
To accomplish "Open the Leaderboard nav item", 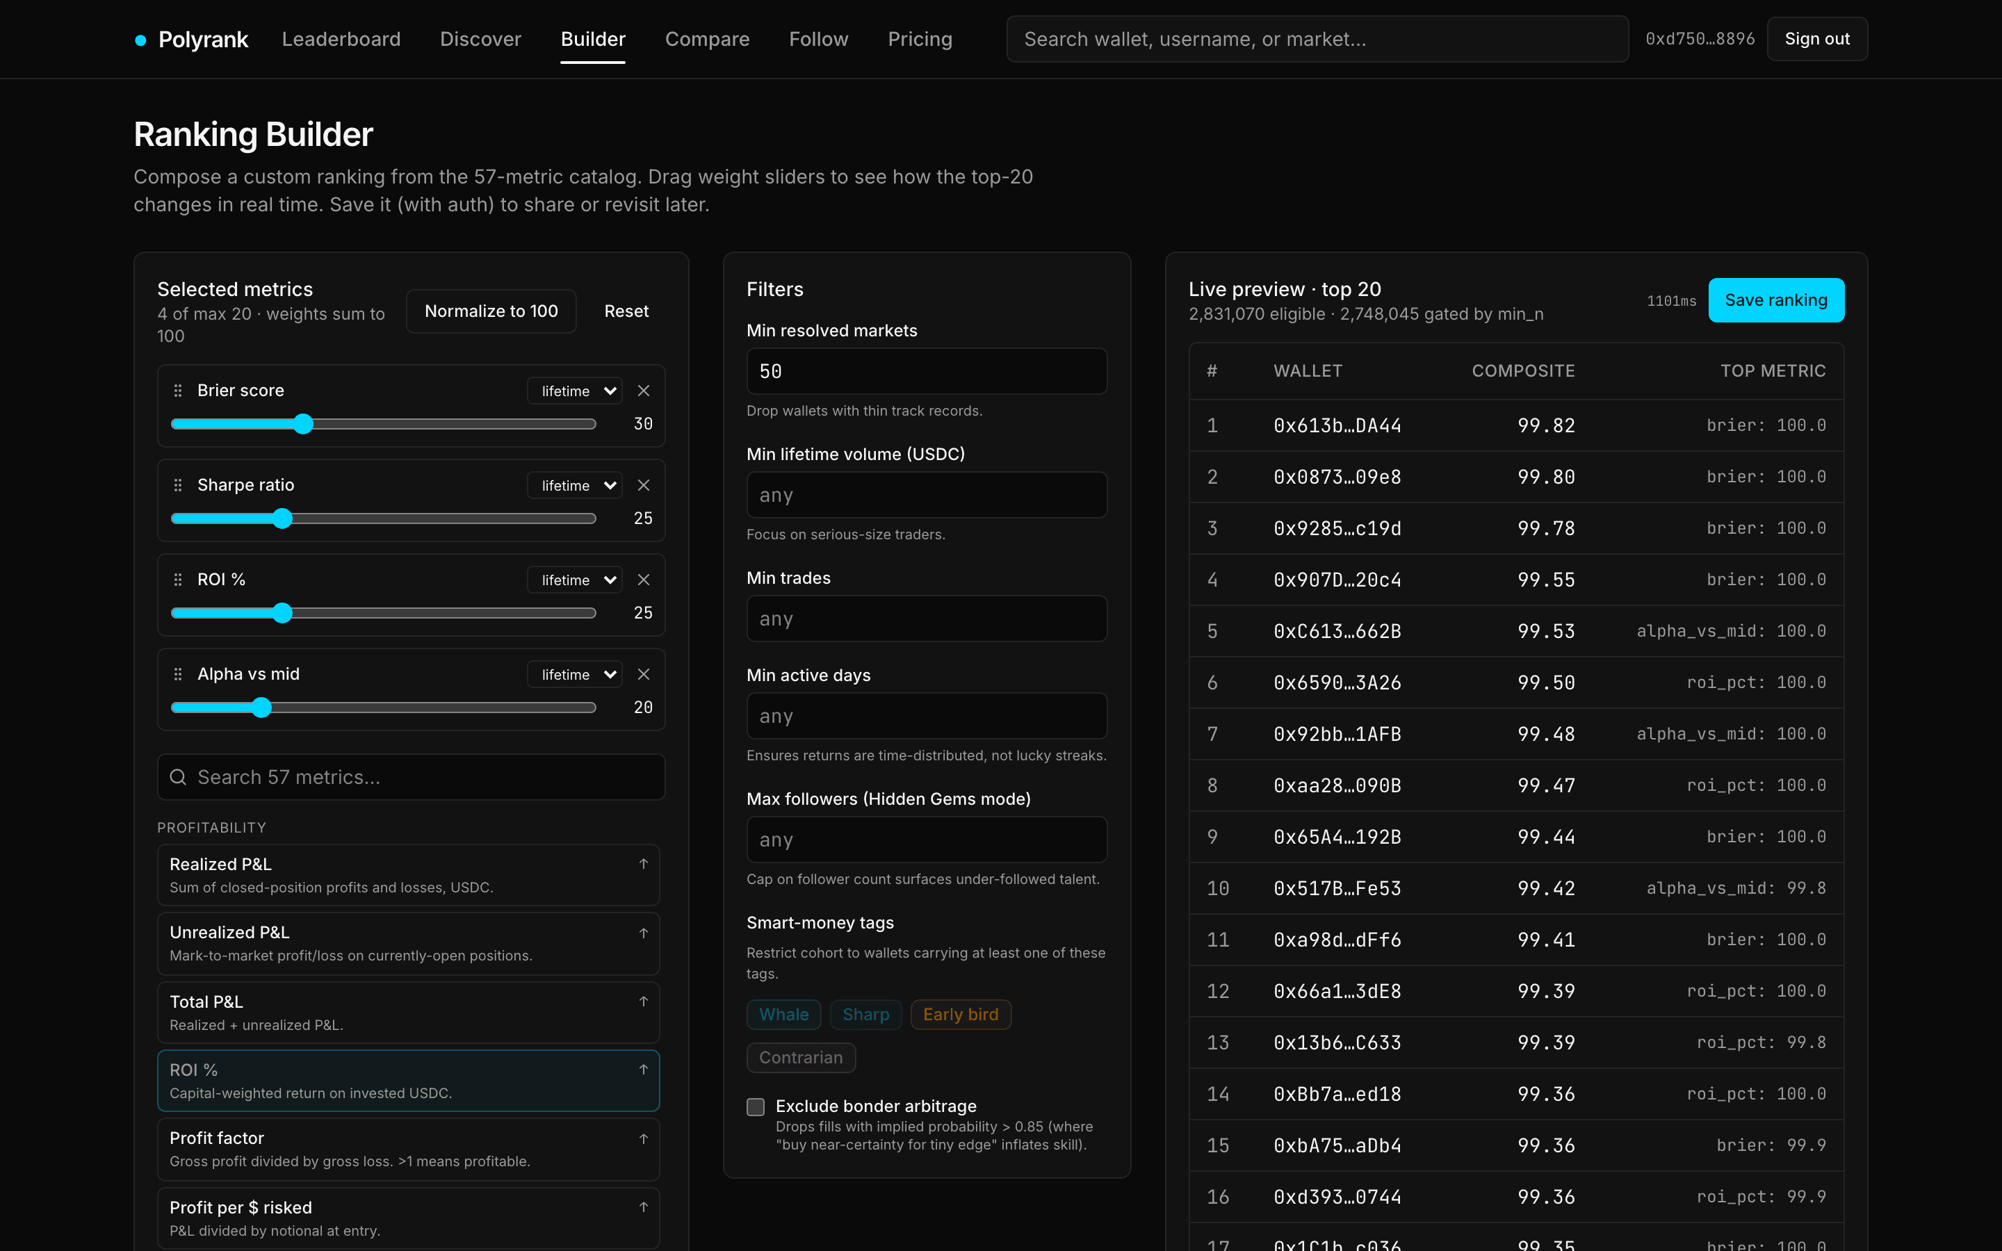I will pyautogui.click(x=341, y=39).
